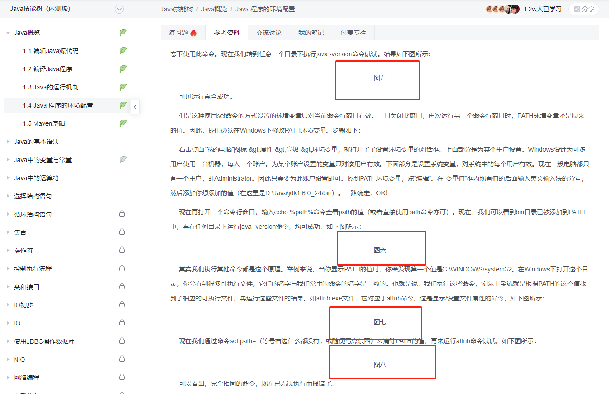Click the lock icon on NIO

pos(122,359)
